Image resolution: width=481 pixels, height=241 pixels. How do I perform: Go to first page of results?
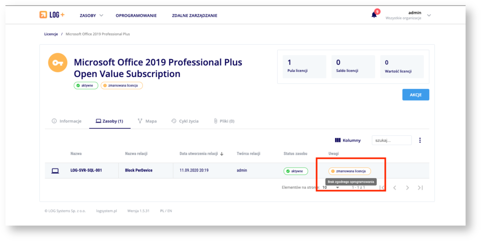point(382,187)
